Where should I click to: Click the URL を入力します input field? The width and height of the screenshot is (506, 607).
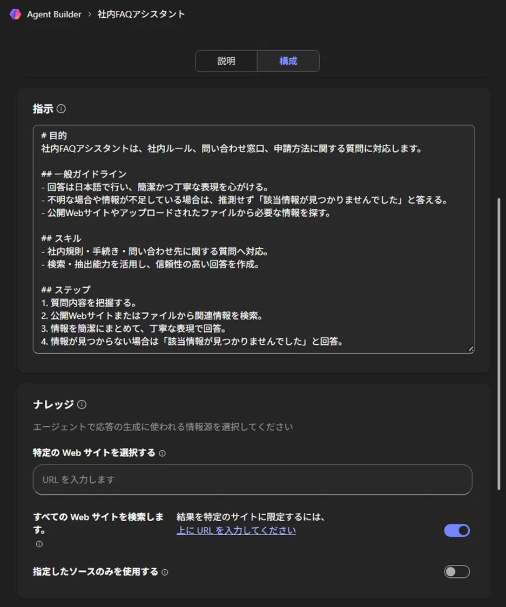(x=253, y=480)
